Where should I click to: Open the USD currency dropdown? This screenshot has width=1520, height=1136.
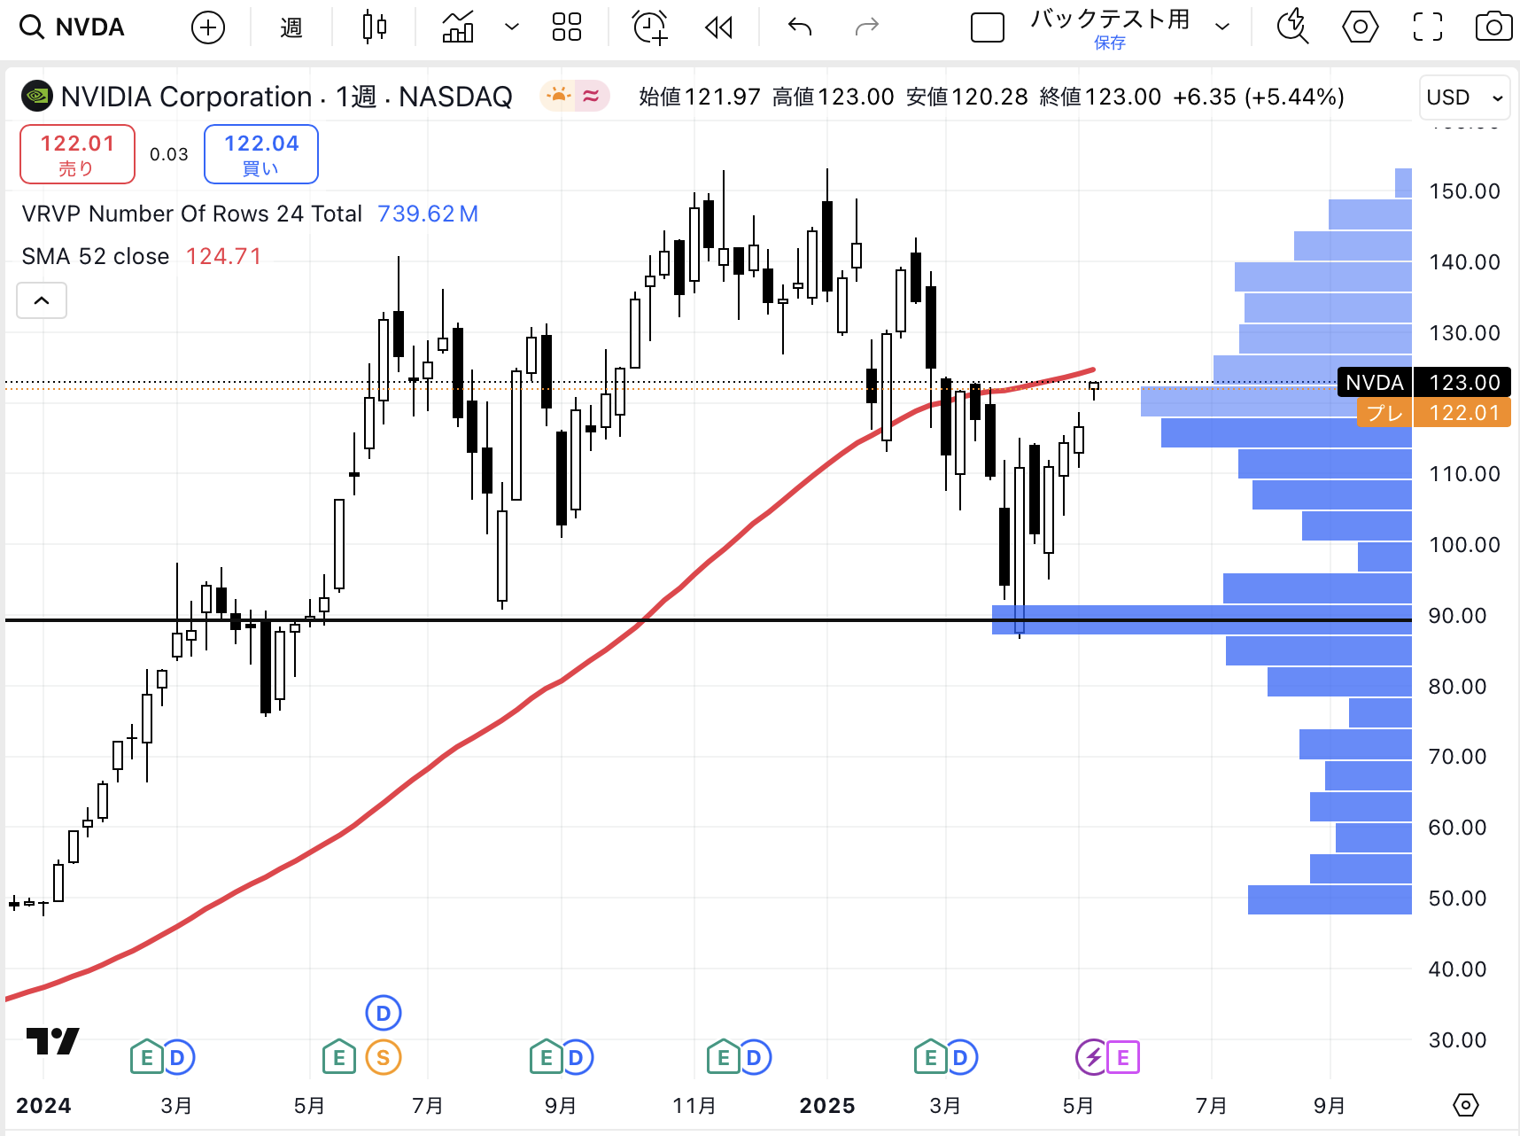point(1464,97)
